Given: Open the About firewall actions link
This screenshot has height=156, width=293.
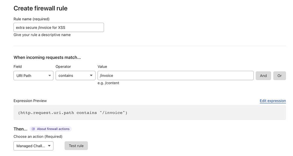Looking at the screenshot, I should click(53, 129).
